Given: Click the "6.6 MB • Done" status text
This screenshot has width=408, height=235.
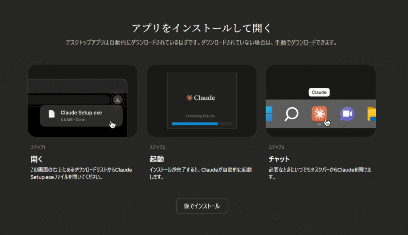Looking at the screenshot, I should coord(73,120).
